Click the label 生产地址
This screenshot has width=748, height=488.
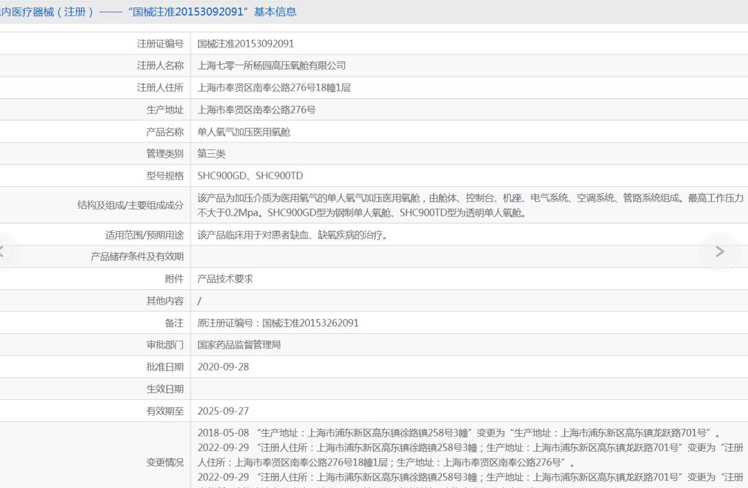165,109
